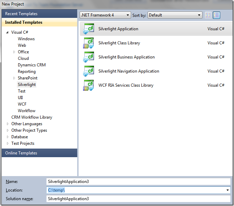
Task: Select the UII template category
Action: click(20, 98)
